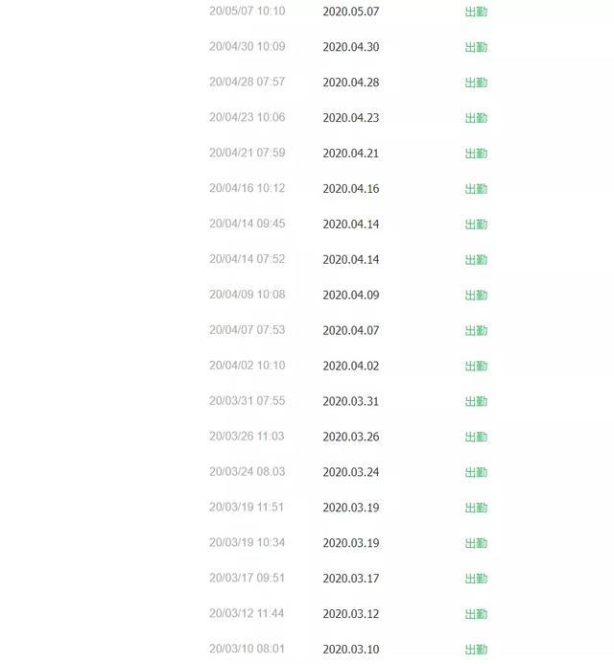
Task: Click 出勤 for the 2020.04.23 record
Action: coord(476,119)
